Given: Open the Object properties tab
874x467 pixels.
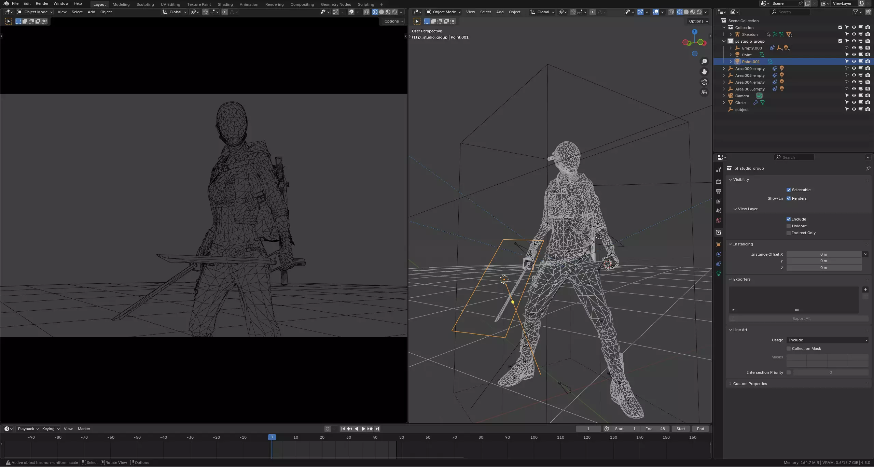Looking at the screenshot, I should tap(719, 245).
